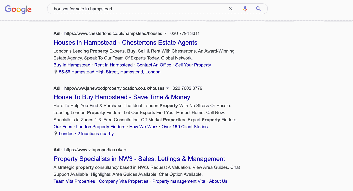The image size is (353, 191).
Task: Select the Rent In Hampstead sitelink
Action: click(113, 65)
